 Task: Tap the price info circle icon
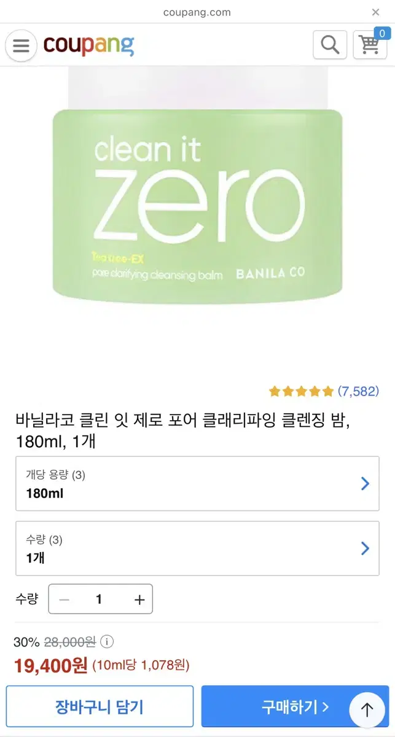click(x=107, y=642)
